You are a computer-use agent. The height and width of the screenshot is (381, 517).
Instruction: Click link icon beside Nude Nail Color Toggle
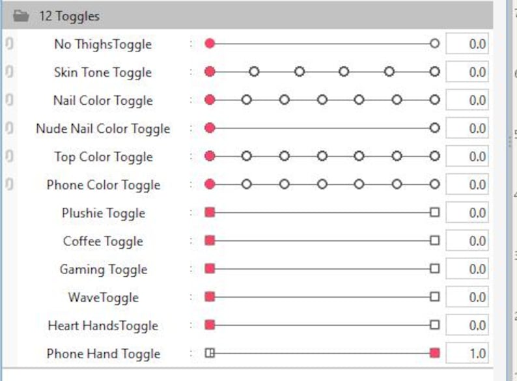tap(10, 128)
